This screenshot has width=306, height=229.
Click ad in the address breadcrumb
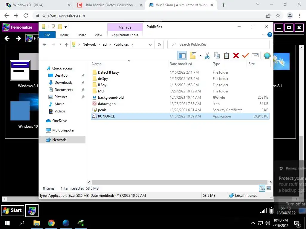[x=105, y=44]
